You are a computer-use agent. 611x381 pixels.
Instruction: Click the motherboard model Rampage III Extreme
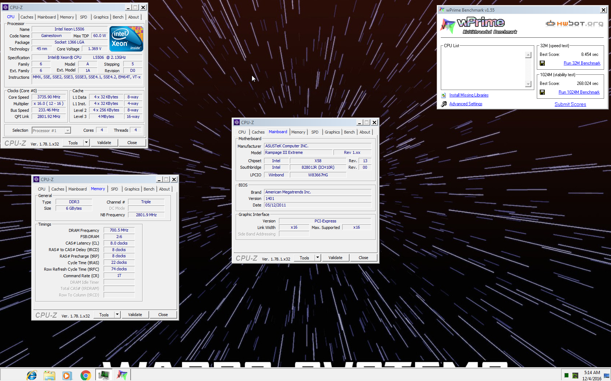click(x=298, y=152)
